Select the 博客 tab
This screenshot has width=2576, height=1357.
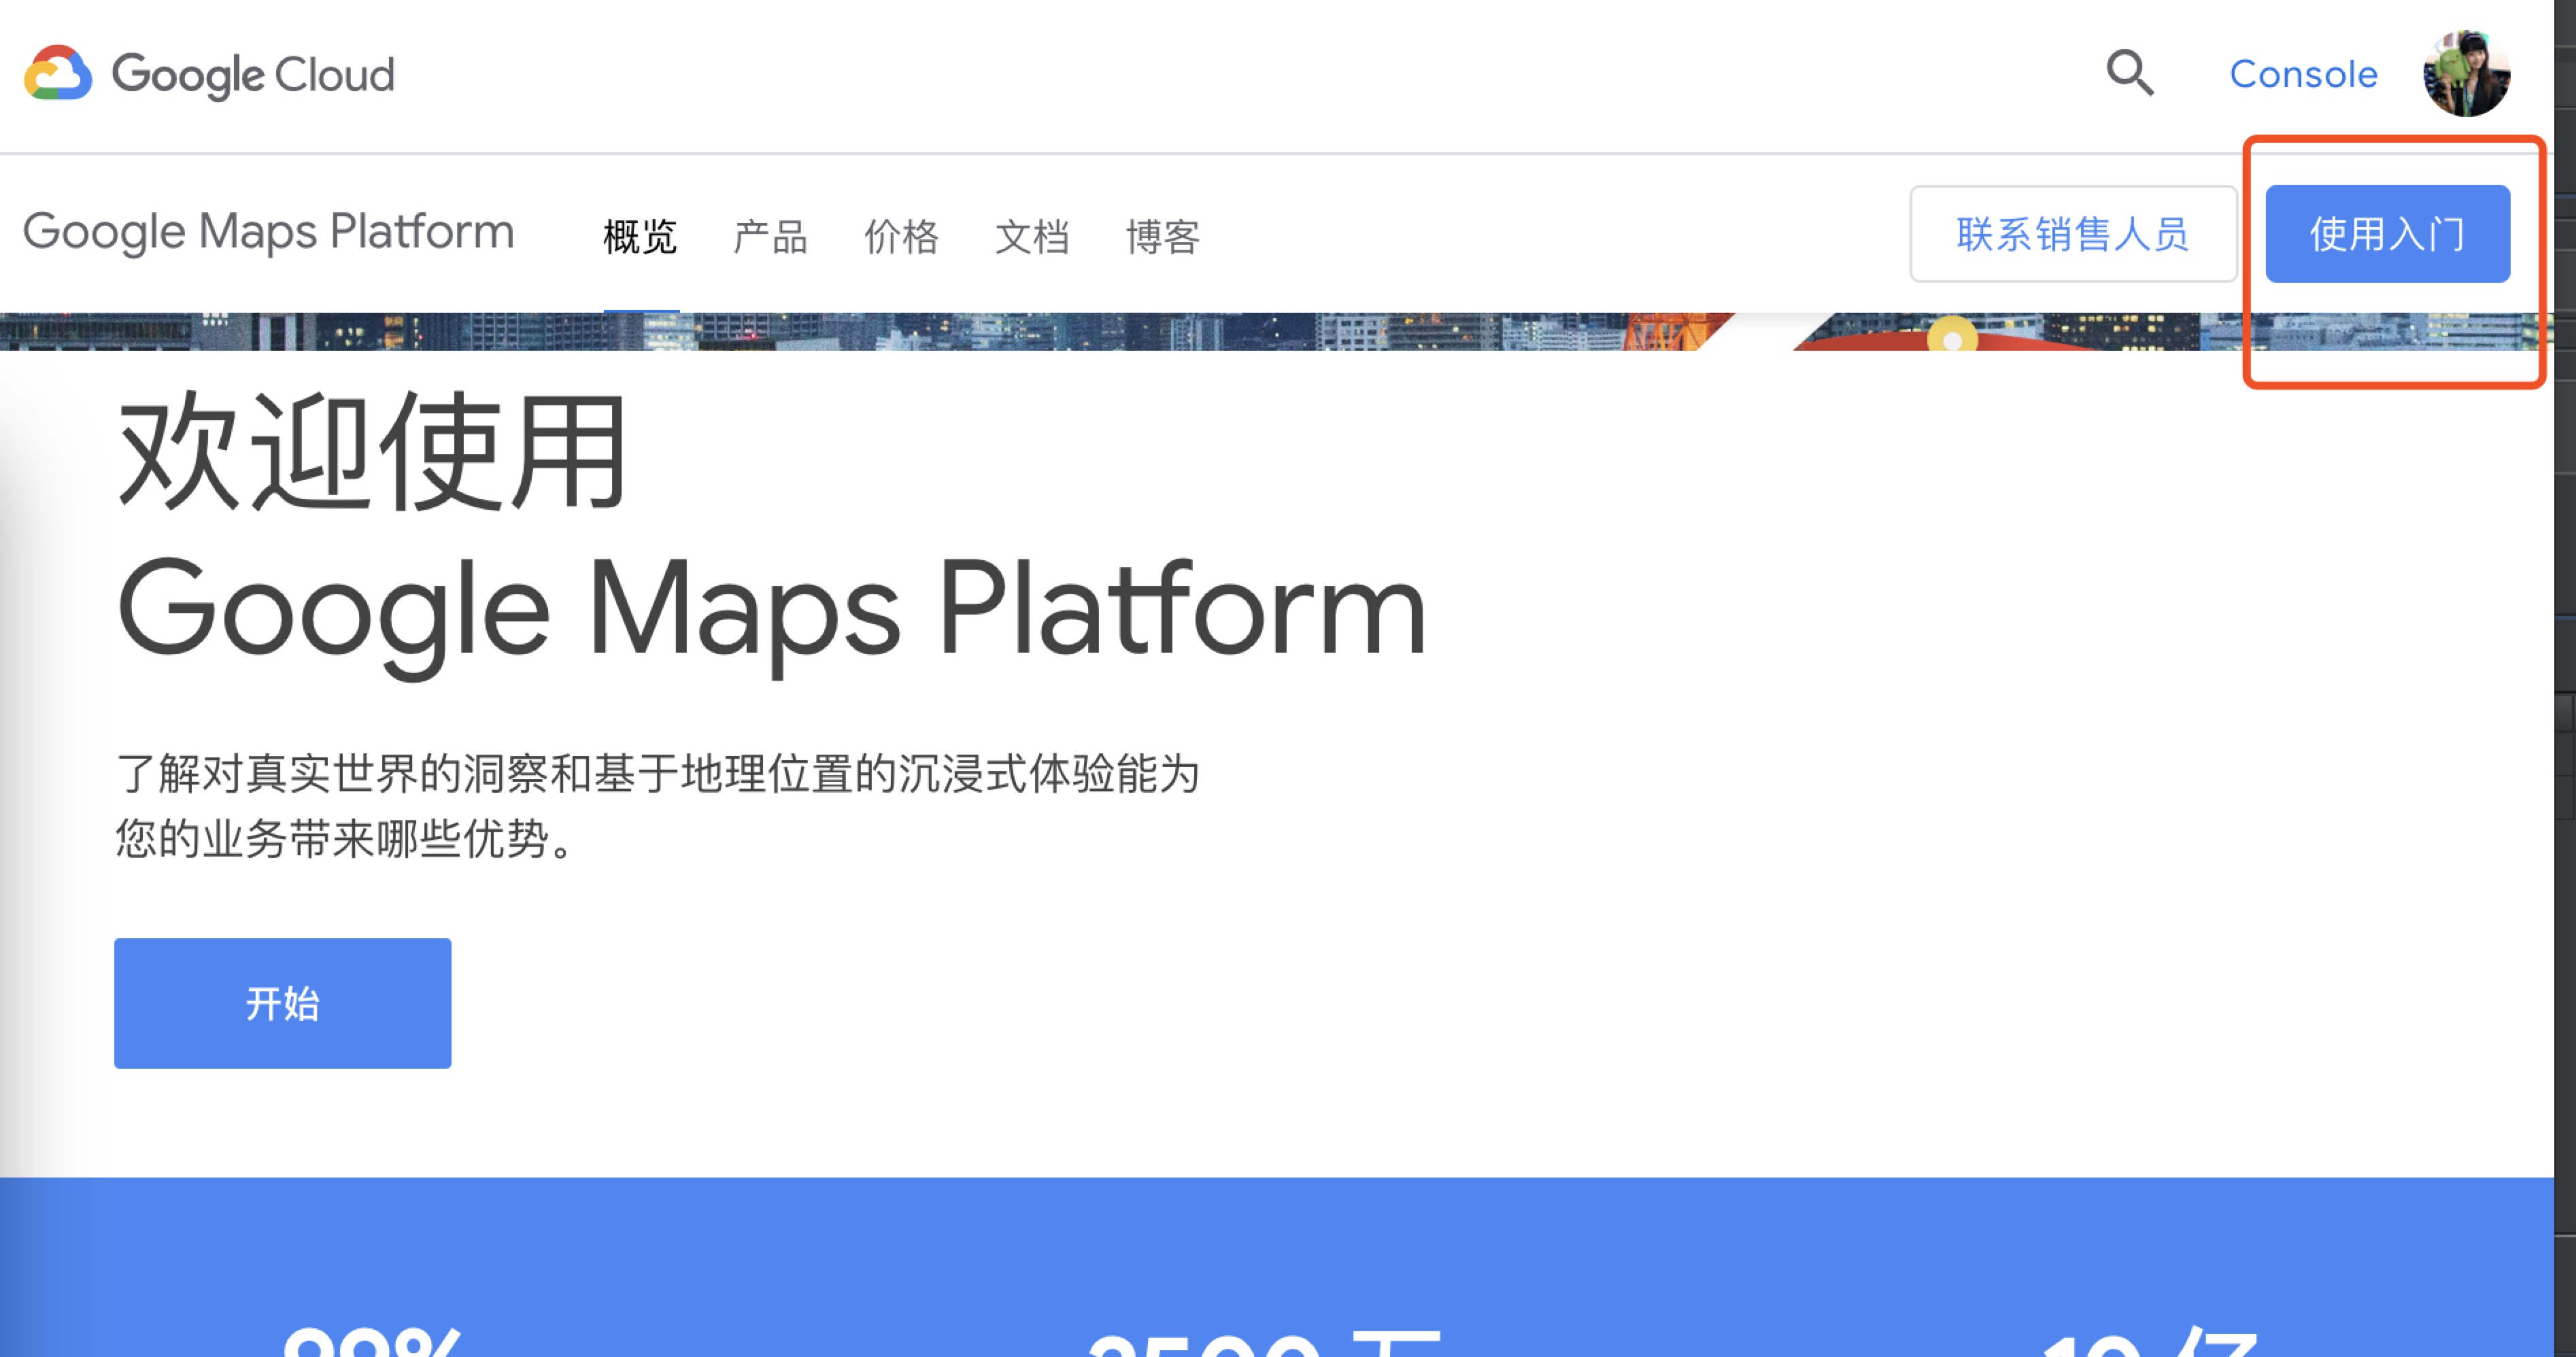pos(1163,237)
